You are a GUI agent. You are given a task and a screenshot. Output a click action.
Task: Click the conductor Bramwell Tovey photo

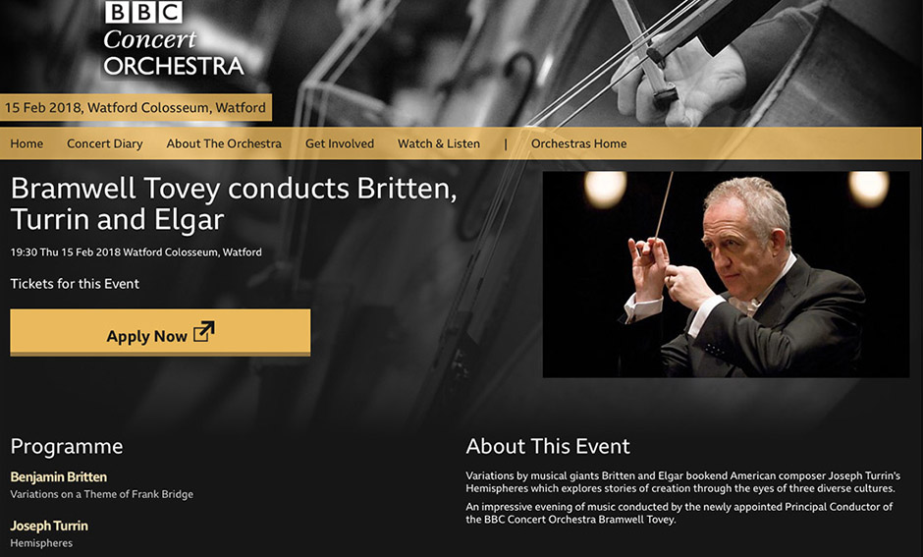[726, 274]
